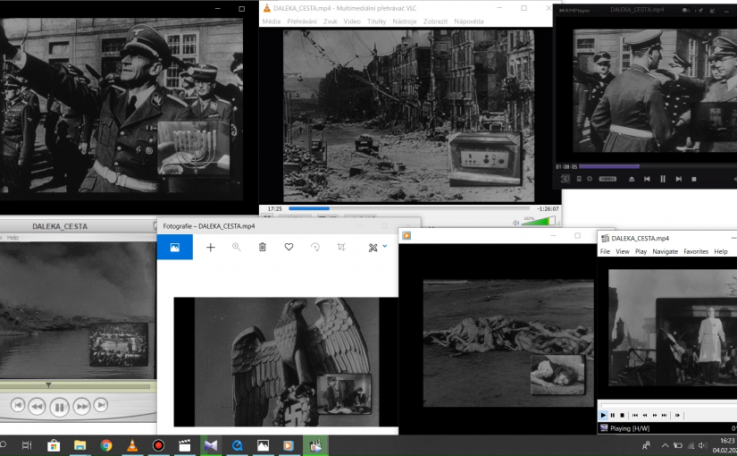Pause playback in the QuickTime player
737x456 pixels.
click(59, 408)
